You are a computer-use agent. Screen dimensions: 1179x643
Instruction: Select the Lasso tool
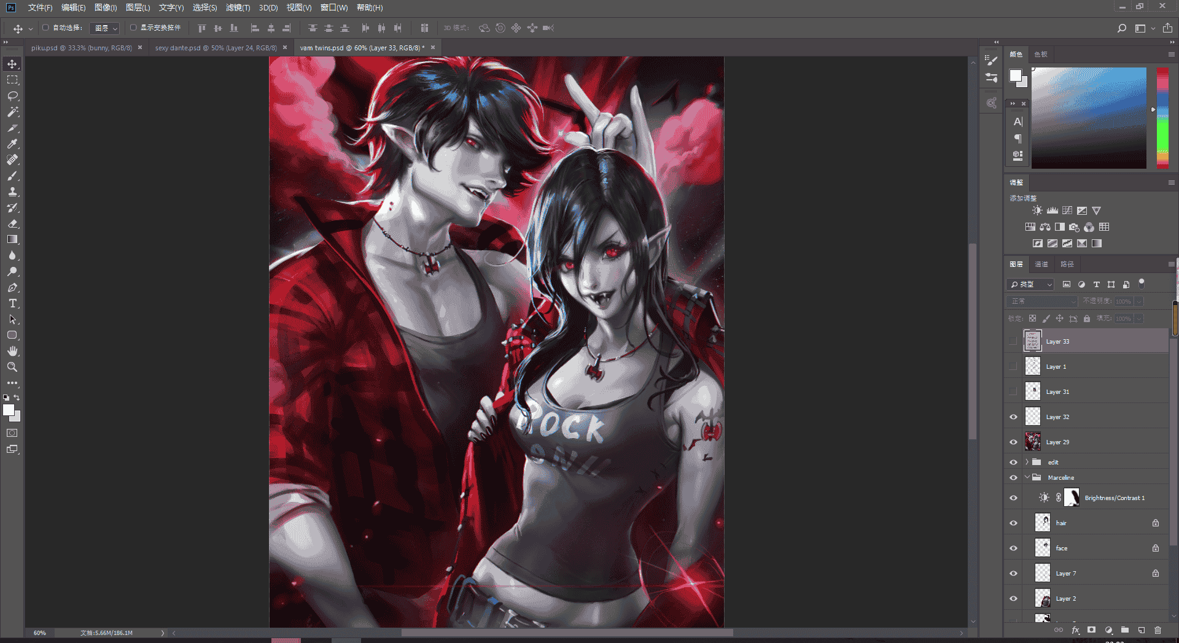click(12, 96)
